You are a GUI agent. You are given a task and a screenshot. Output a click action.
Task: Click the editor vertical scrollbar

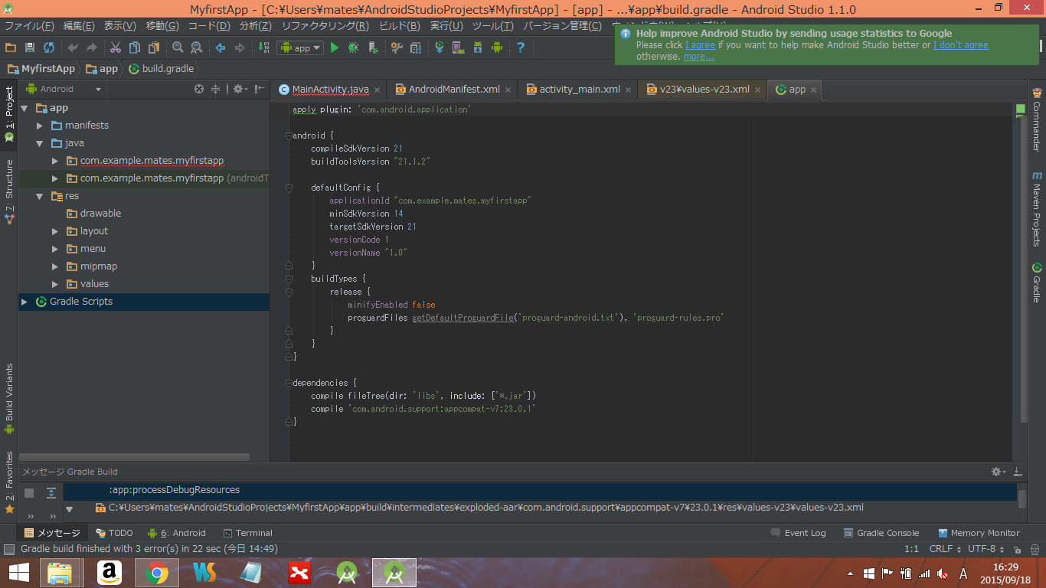tap(1024, 269)
